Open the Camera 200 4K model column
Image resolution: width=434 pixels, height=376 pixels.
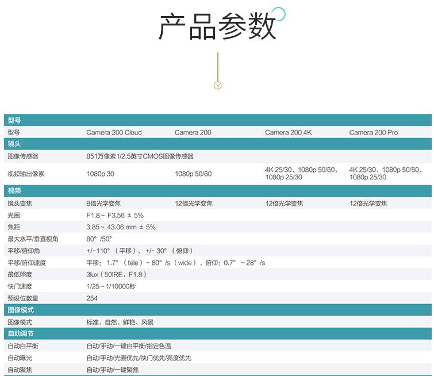[x=288, y=132]
